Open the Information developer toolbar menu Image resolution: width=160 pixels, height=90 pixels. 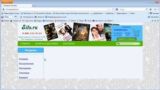48,21
